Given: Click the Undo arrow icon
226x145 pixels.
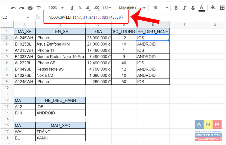Looking at the screenshot, I should click(x=13, y=8).
